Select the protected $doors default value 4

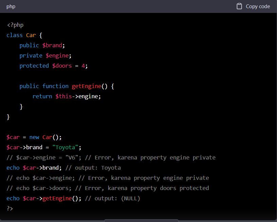coord(83,66)
